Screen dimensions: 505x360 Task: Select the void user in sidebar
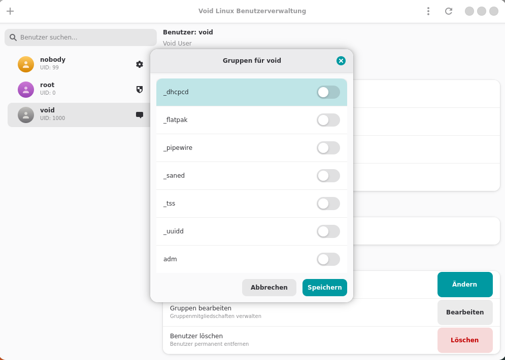(x=76, y=115)
